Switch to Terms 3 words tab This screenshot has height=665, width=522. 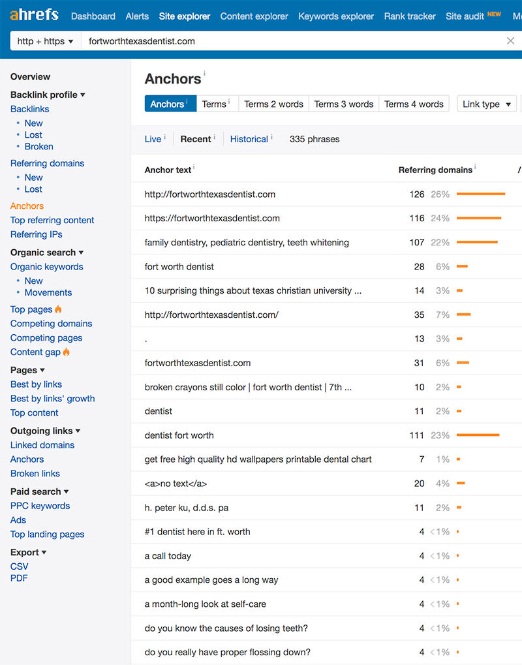[x=343, y=104]
